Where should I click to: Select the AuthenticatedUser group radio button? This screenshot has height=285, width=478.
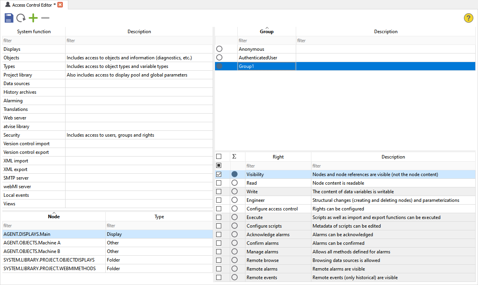[219, 57]
